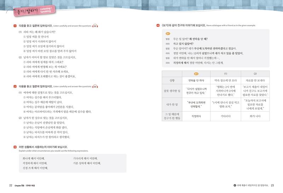Viewport: 283px width, 193px height.
Task: Click question (2) 남자가 한 실수로 맞는 것을 고르십시오
Action: [x=43, y=118]
